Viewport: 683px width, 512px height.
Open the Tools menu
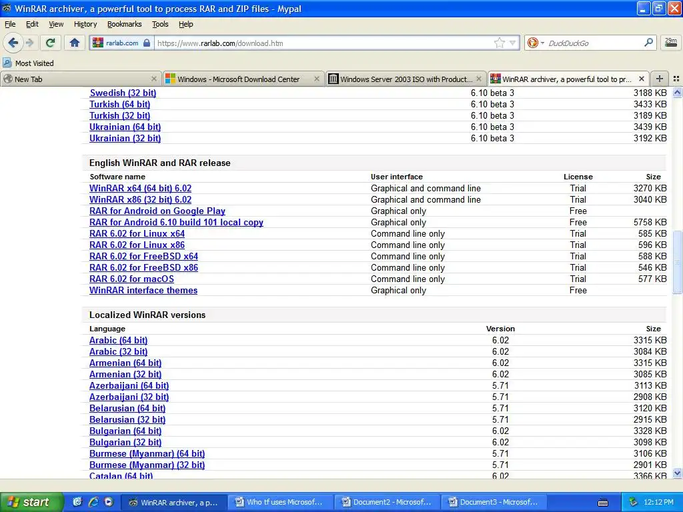160,24
